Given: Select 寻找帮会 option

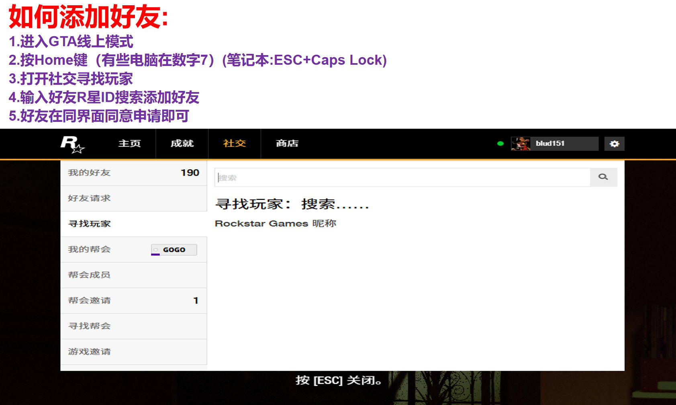Looking at the screenshot, I should pyautogui.click(x=133, y=326).
